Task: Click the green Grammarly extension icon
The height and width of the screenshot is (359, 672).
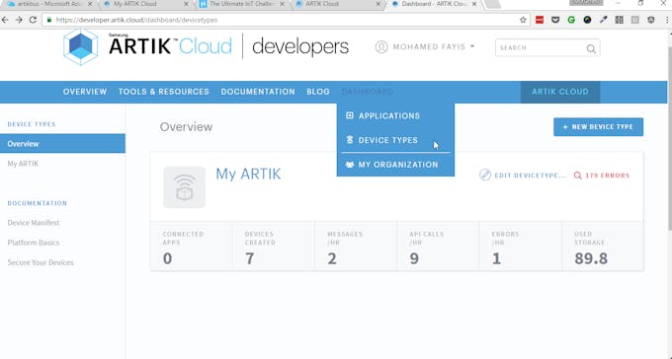Action: tap(571, 20)
